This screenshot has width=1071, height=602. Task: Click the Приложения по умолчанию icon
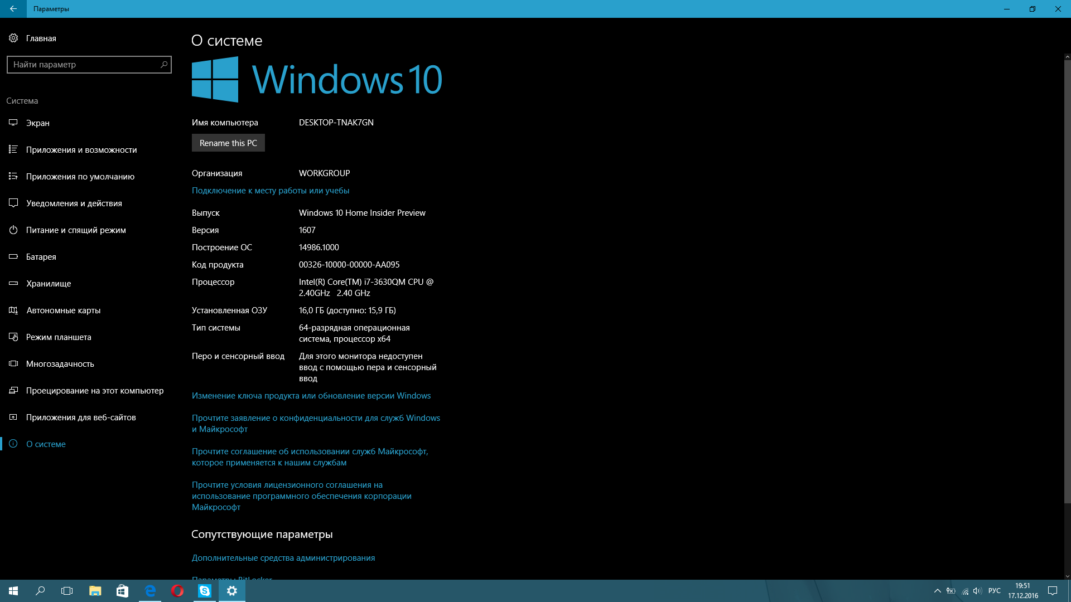13,176
